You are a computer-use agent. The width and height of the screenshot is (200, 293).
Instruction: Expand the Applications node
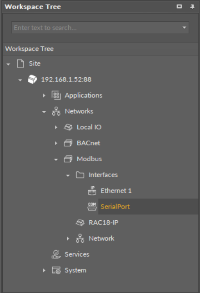44,95
